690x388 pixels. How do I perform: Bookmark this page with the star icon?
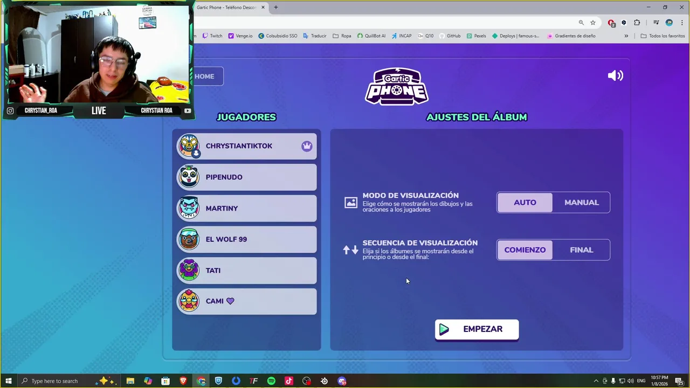point(593,23)
